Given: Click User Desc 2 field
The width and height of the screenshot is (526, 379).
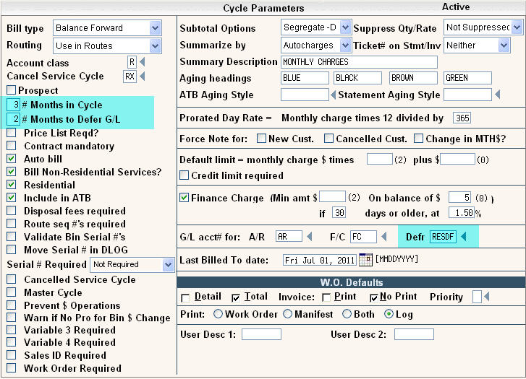Looking at the screenshot, I should pyautogui.click(x=414, y=334).
